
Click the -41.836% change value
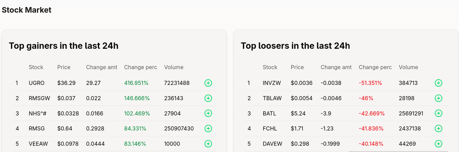click(x=371, y=128)
